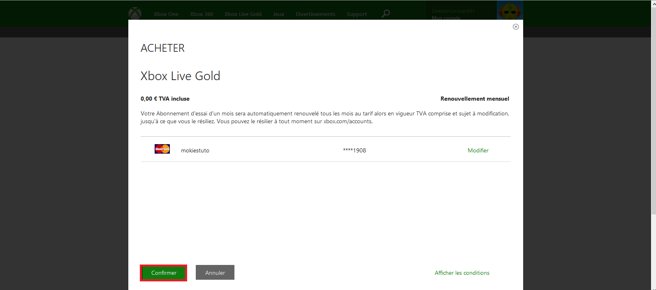Click the DeeperLeopard41 gamertag
656x290 pixels.
[453, 11]
